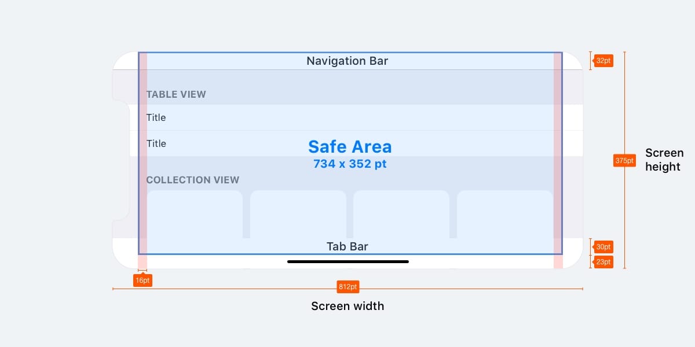Open the first collection view cell

click(195, 214)
